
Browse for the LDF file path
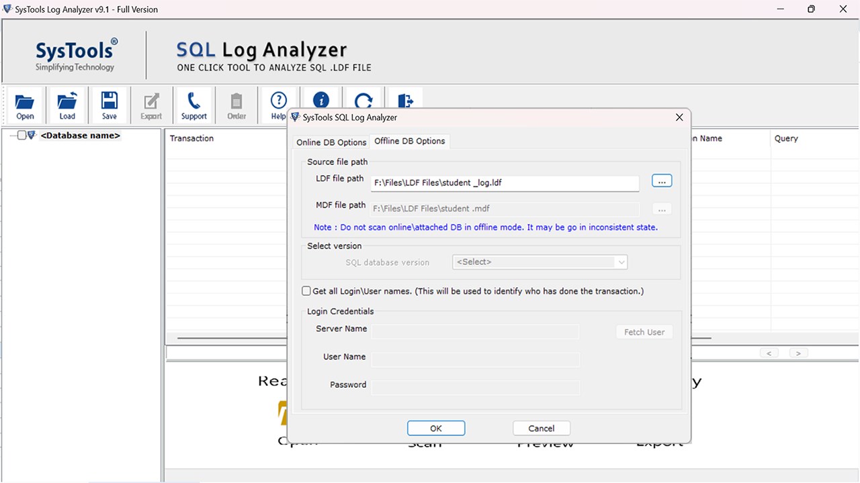click(x=662, y=181)
